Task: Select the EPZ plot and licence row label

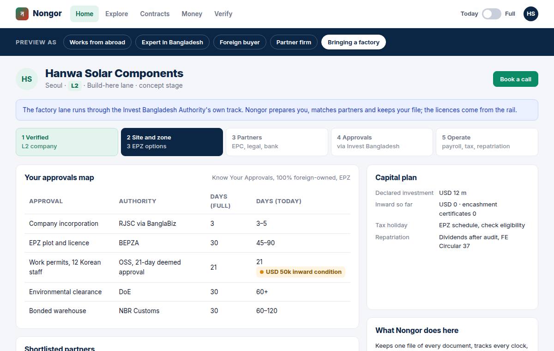Action: 59,243
